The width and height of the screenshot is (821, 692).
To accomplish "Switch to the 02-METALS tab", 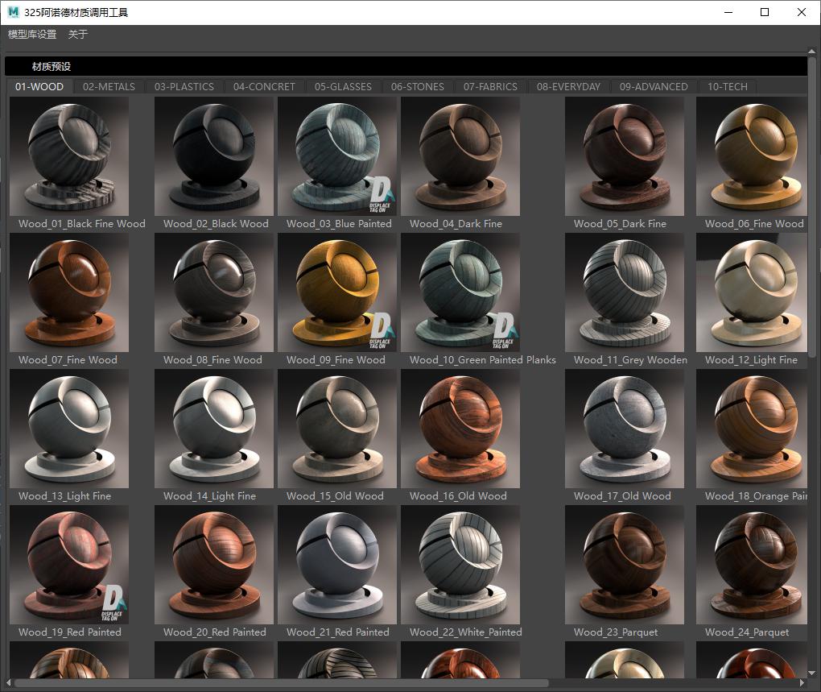I will pos(109,86).
